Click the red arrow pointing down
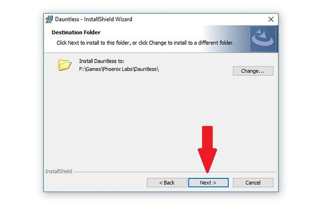The image size is (336, 223). point(207,149)
